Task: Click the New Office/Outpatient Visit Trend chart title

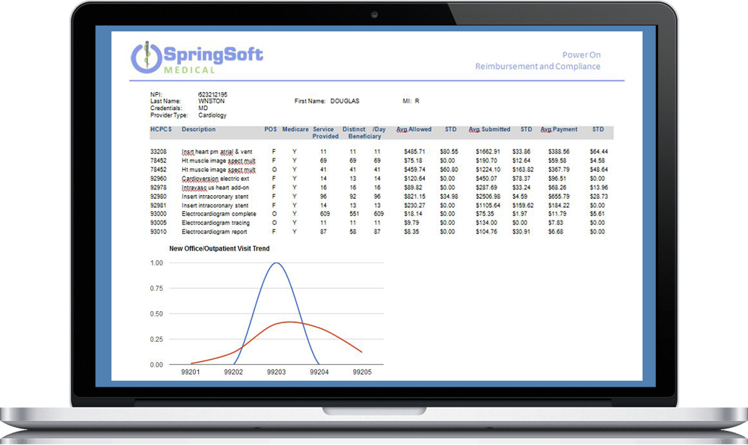Action: 219,249
